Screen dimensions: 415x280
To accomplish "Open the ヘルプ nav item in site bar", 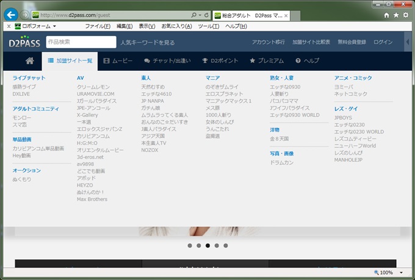I will tap(307, 61).
